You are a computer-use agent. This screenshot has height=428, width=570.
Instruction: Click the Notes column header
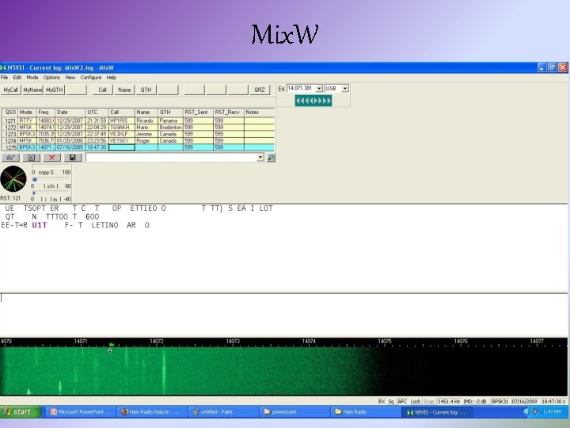click(259, 113)
